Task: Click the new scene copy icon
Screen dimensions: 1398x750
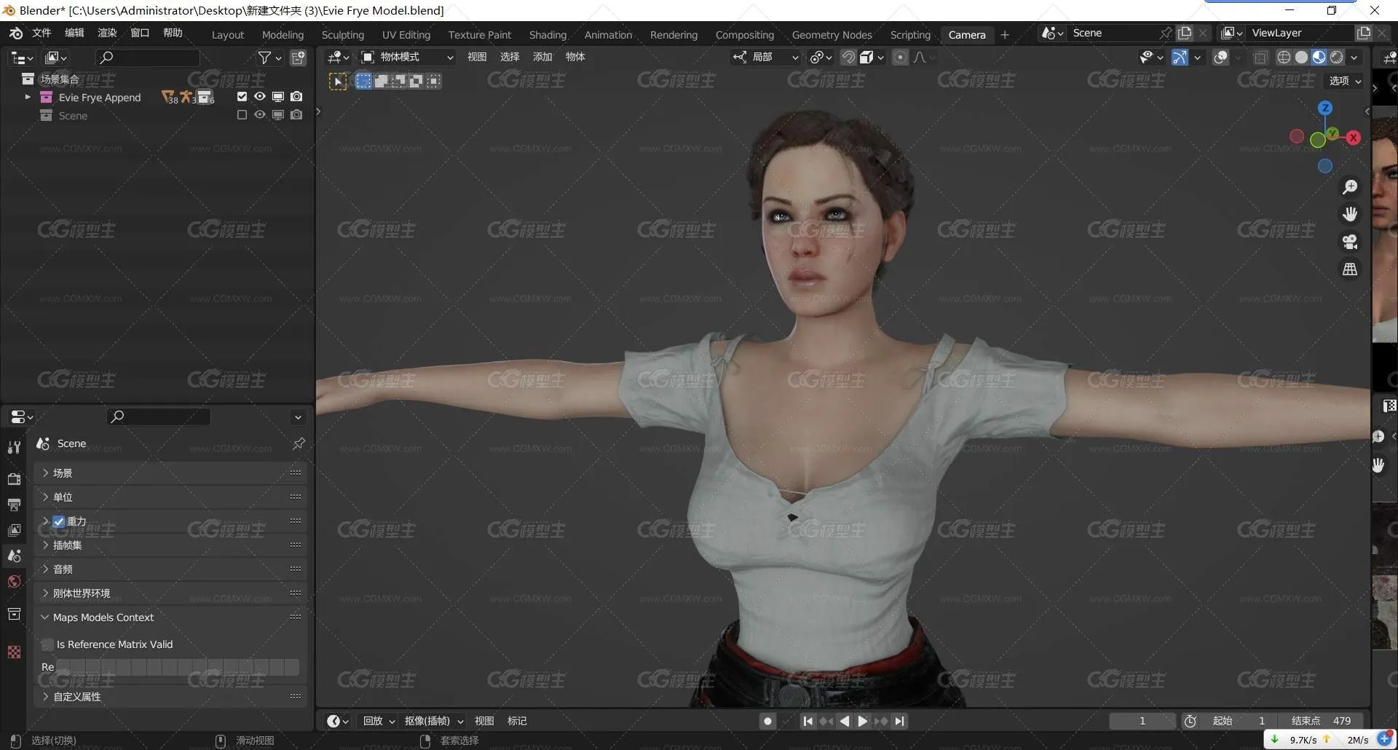Action: 1185,33
